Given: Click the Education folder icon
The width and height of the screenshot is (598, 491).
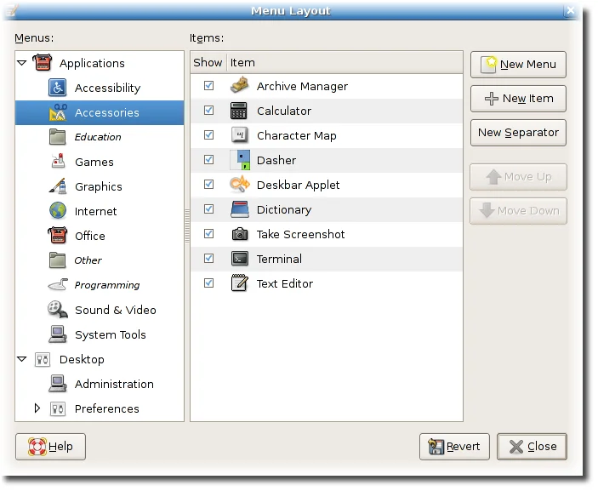Looking at the screenshot, I should (58, 137).
